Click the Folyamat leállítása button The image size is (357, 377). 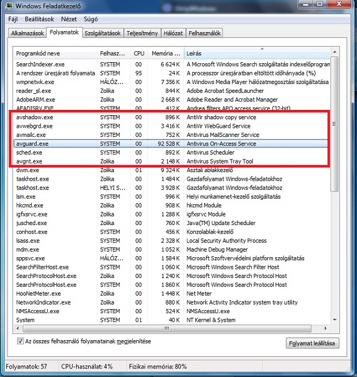[312, 343]
